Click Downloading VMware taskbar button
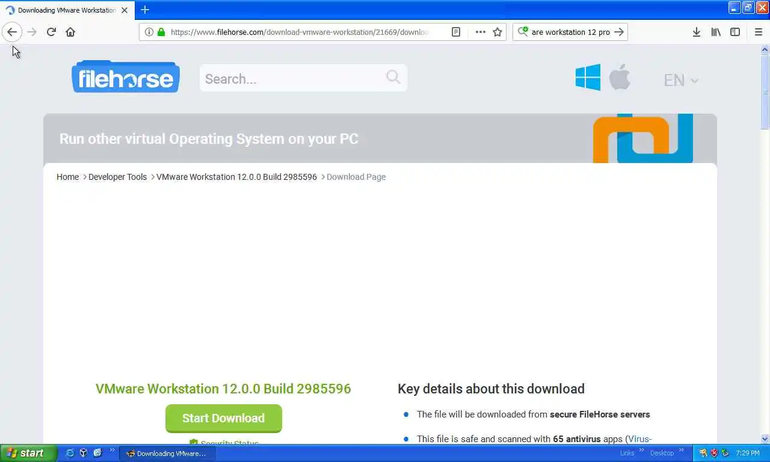 coord(167,454)
